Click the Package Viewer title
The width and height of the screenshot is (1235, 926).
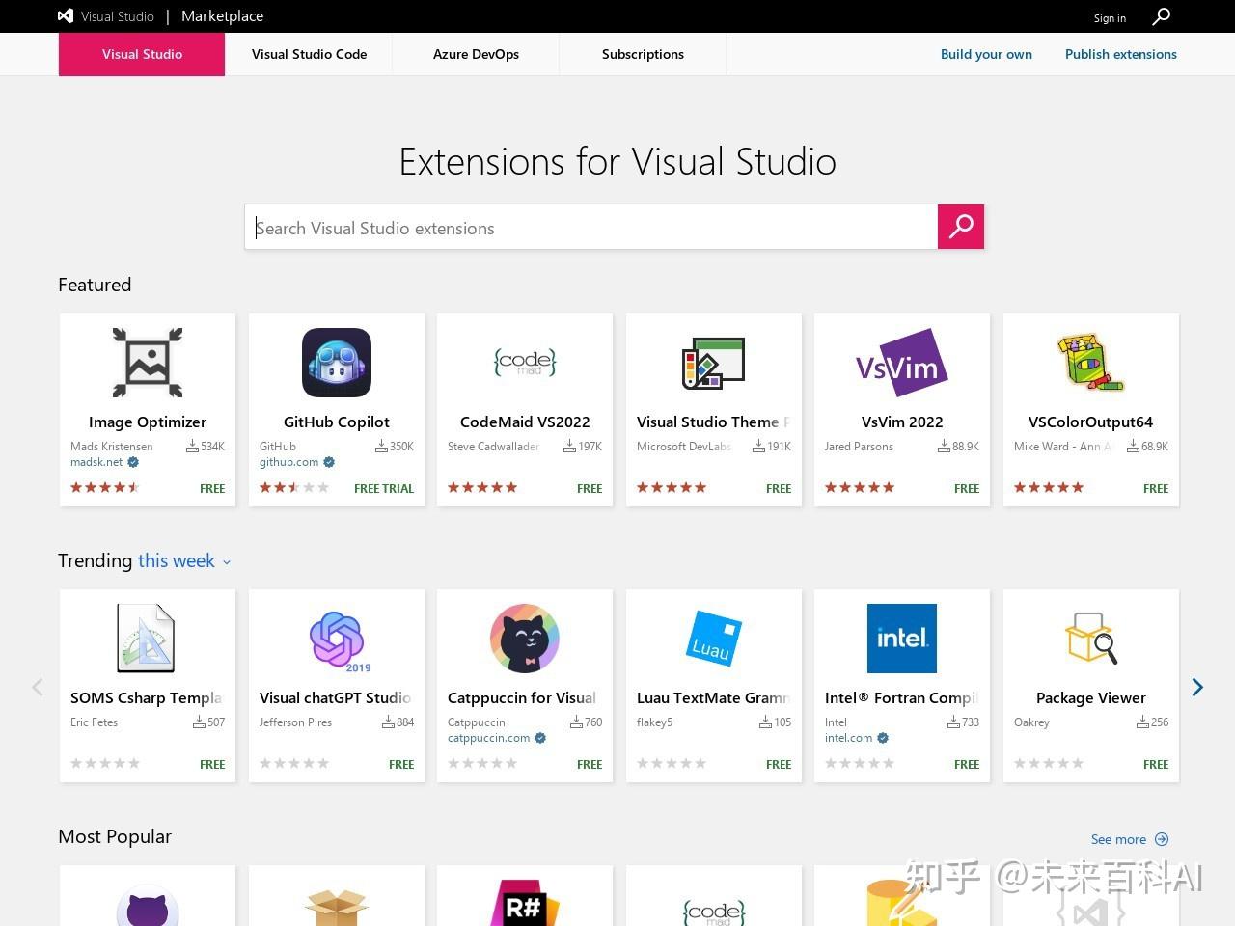click(x=1091, y=697)
